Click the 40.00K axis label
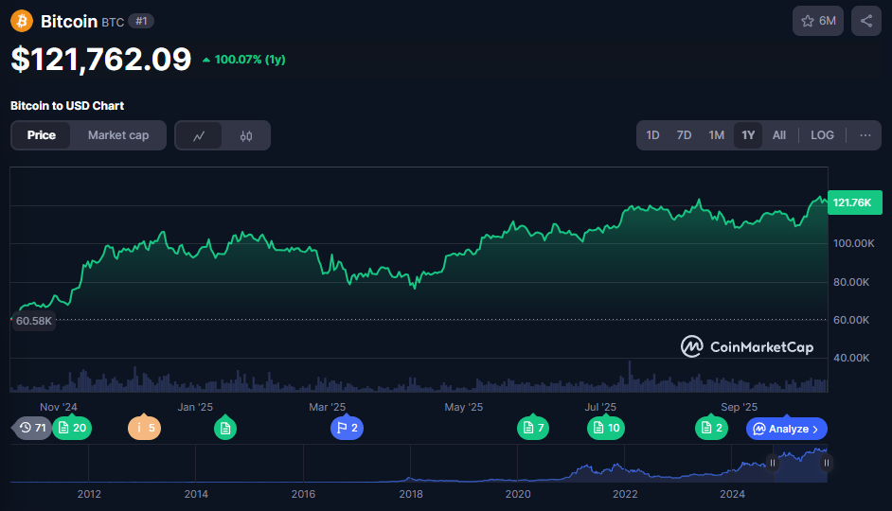 [851, 358]
